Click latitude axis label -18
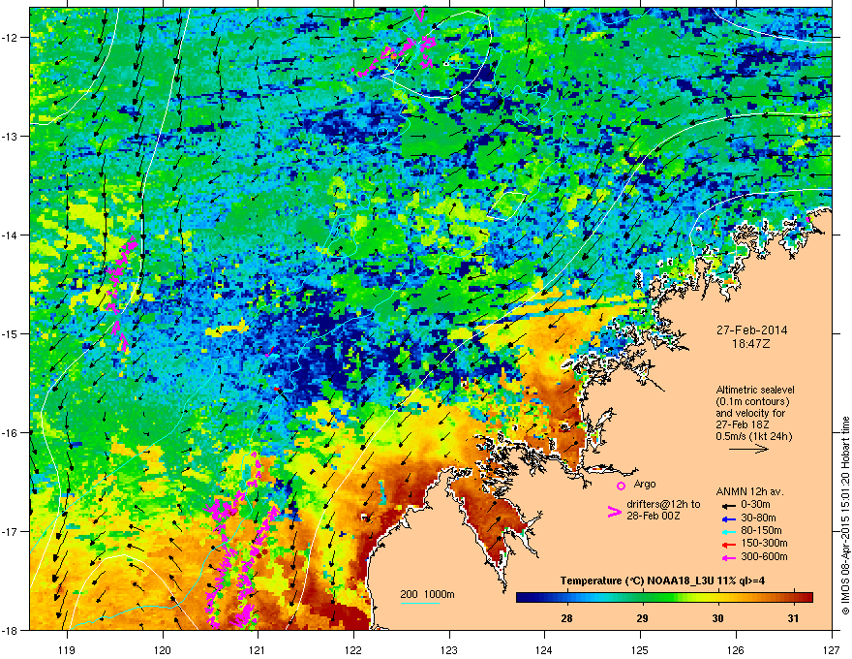The width and height of the screenshot is (852, 659). 11,630
